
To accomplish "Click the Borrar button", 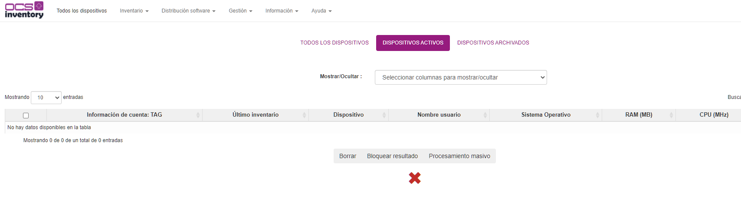I will (348, 156).
